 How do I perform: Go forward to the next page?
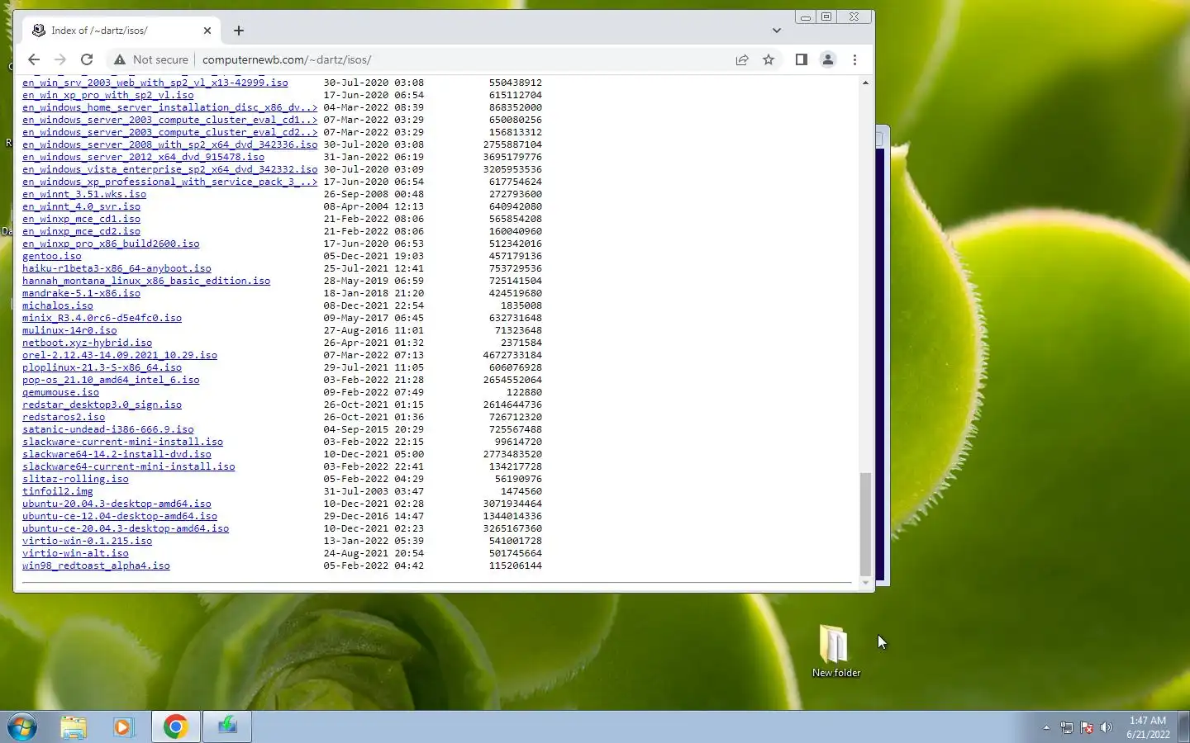pyautogui.click(x=59, y=59)
